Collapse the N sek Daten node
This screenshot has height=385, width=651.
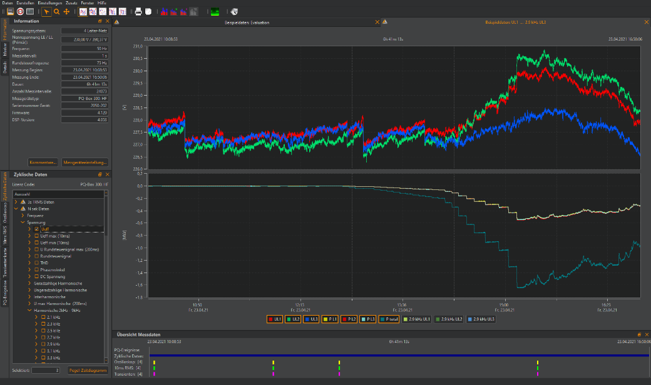tap(16, 209)
